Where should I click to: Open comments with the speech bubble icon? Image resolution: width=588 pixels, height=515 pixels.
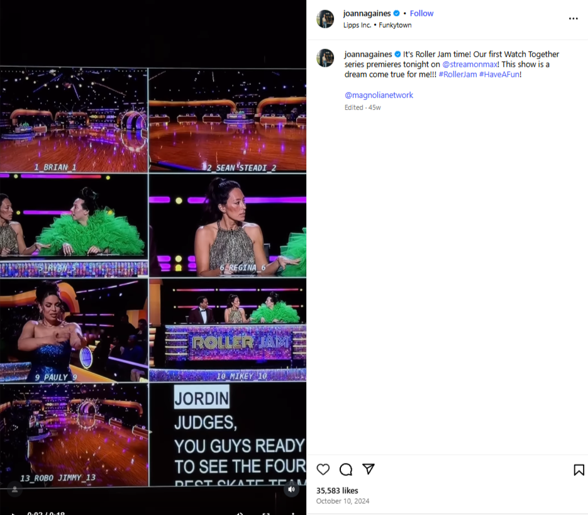pyautogui.click(x=346, y=469)
